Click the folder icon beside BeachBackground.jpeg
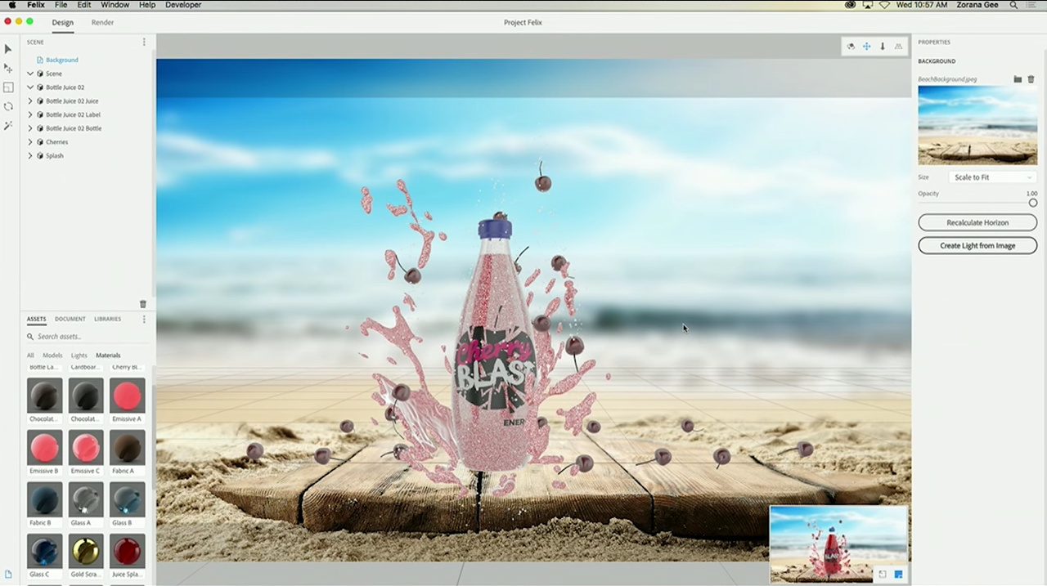1047x586 pixels. [1018, 79]
